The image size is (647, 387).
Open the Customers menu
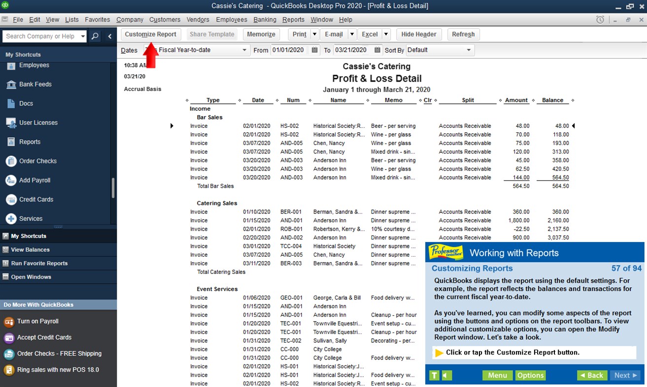(x=165, y=20)
